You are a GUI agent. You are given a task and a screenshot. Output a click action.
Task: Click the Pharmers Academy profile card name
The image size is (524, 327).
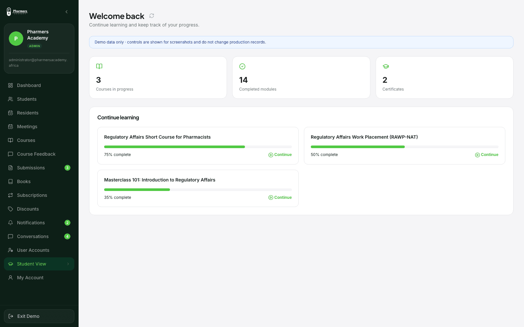38,35
